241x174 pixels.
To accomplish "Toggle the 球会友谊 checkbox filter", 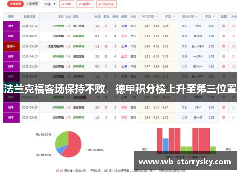I will [x=107, y=4].
